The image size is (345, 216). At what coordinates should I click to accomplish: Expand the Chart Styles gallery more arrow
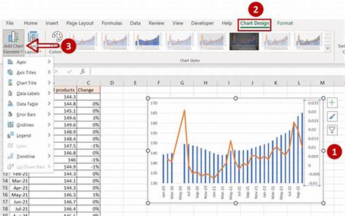(328, 48)
